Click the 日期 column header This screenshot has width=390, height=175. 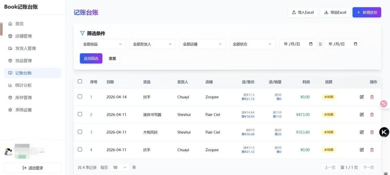tap(110, 82)
